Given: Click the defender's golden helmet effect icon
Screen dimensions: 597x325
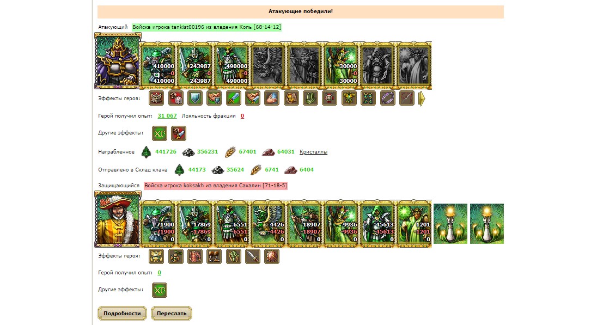Looking at the screenshot, I should (156, 256).
